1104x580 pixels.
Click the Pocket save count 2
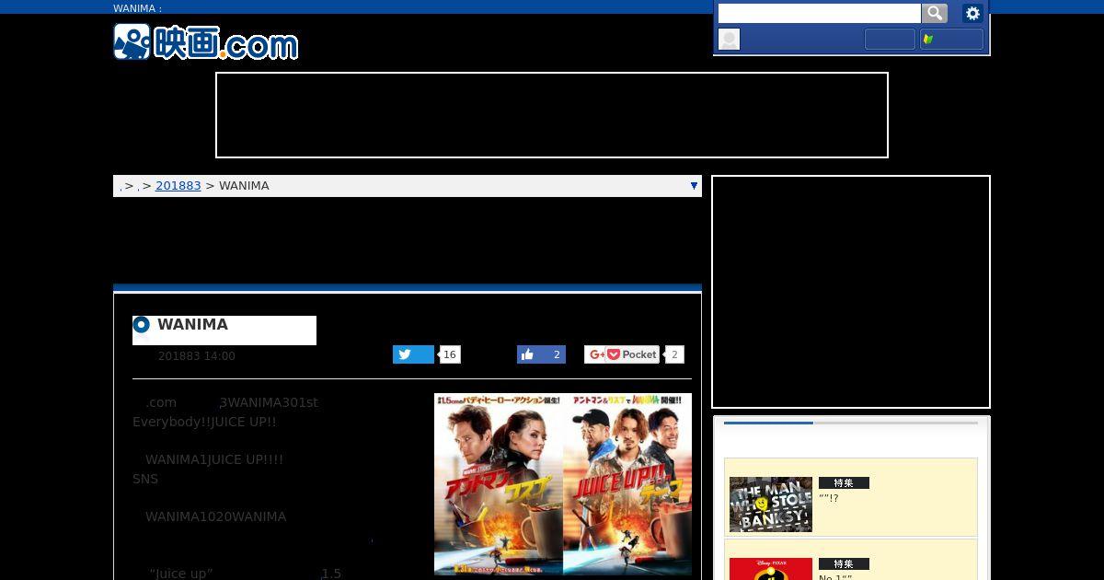click(674, 354)
